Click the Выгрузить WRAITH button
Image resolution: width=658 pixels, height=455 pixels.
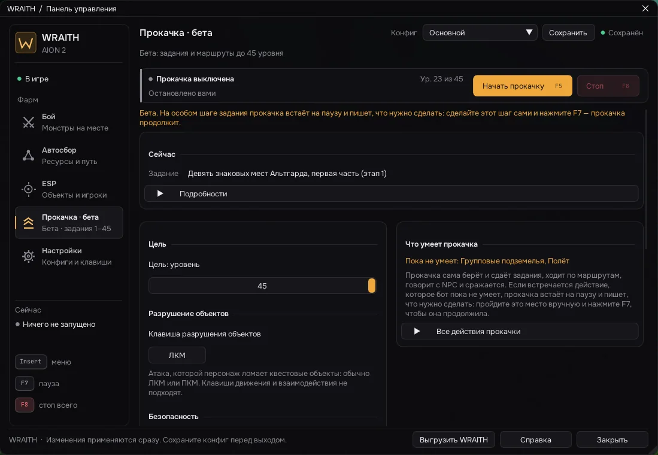click(454, 439)
